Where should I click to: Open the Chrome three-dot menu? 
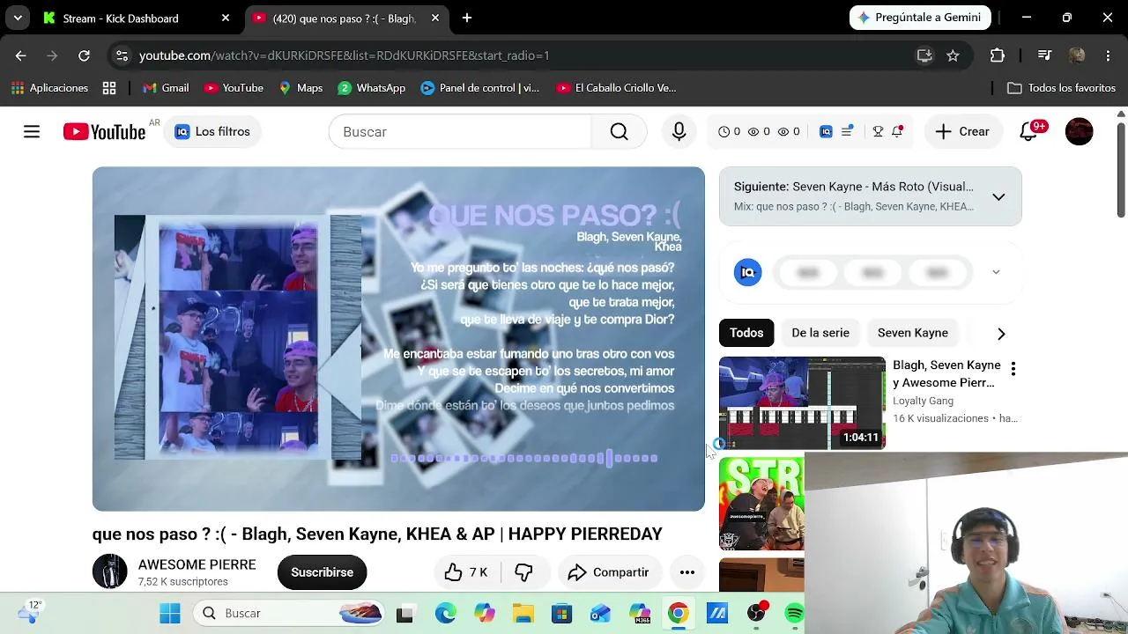(x=1108, y=55)
